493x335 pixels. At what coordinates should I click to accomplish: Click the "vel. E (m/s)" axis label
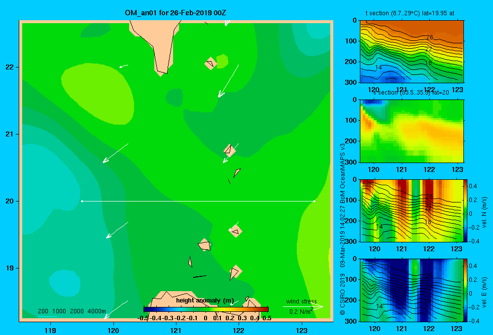tap(484, 292)
